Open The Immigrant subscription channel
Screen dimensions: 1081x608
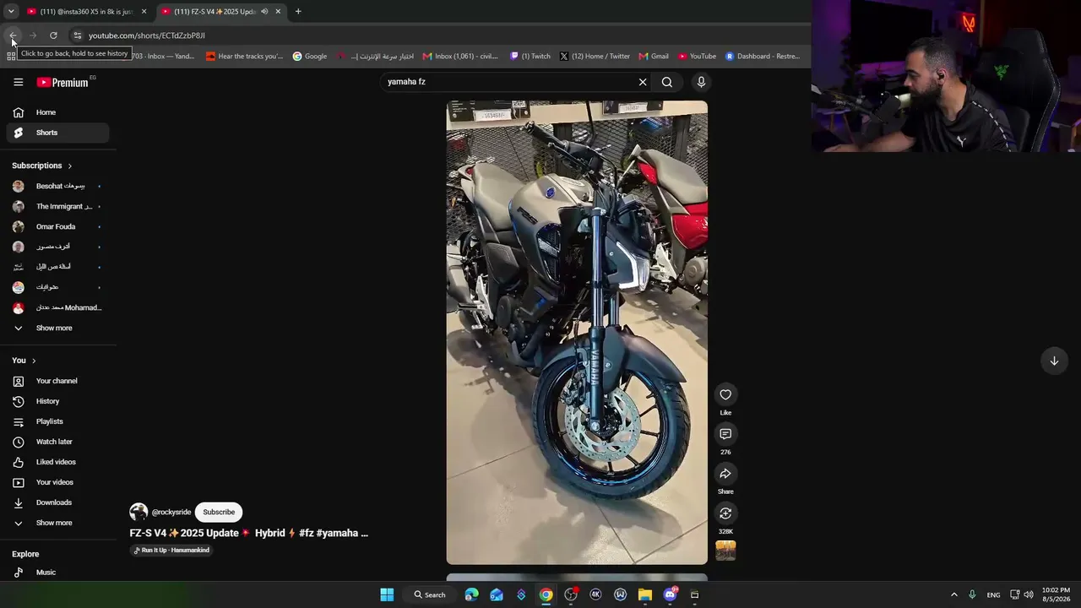coord(57,206)
